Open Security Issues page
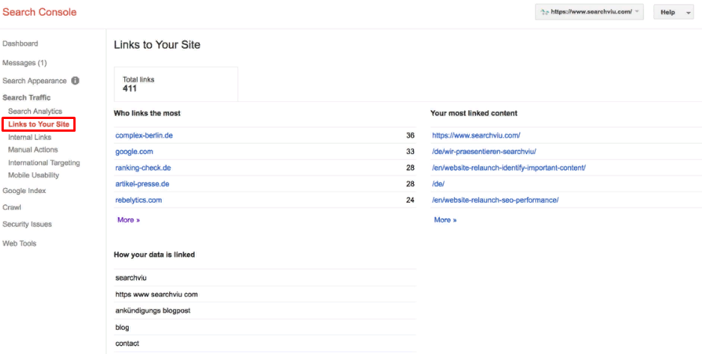Image resolution: width=702 pixels, height=354 pixels. point(27,225)
